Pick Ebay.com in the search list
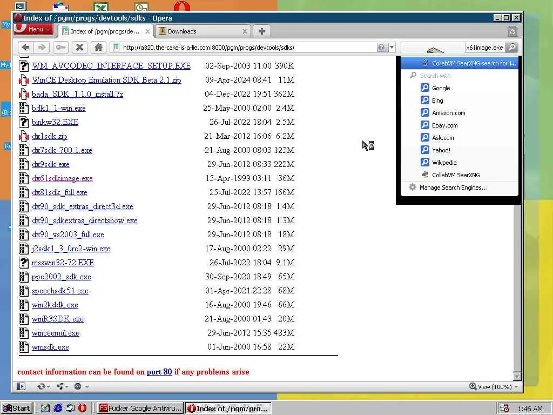Image resolution: width=553 pixels, height=415 pixels. [460, 125]
